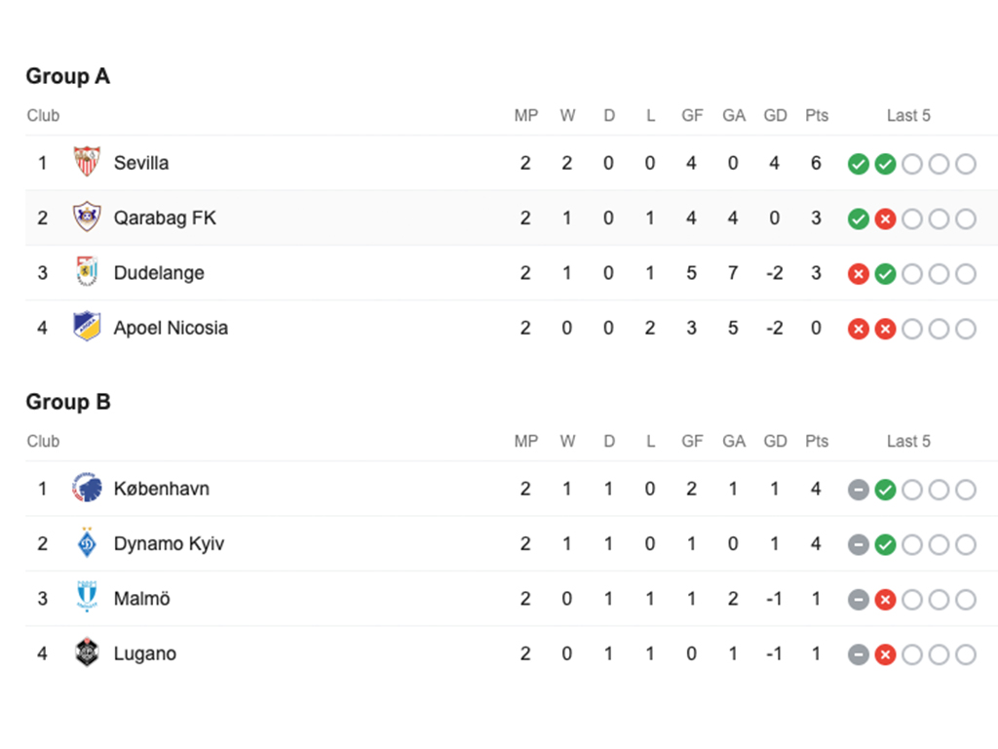The height and width of the screenshot is (749, 998).
Task: Select the Apoel Nicosia team name
Action: tap(171, 328)
